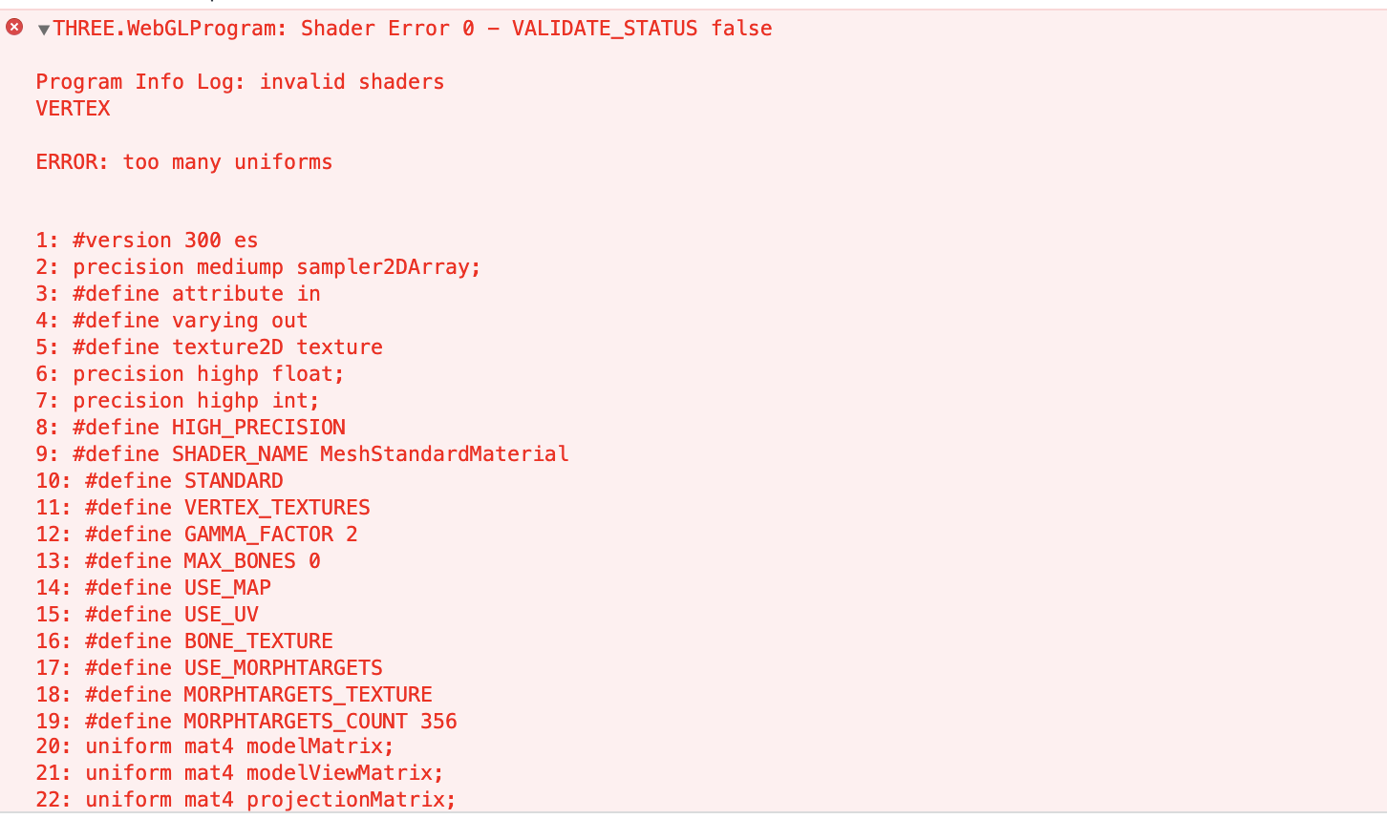
Task: Click the 'ERROR: too many uniforms' text
Action: coord(184,162)
